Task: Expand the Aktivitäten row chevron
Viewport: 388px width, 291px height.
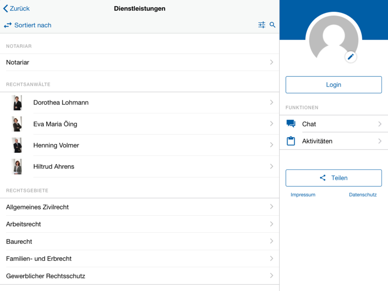Action: click(380, 141)
